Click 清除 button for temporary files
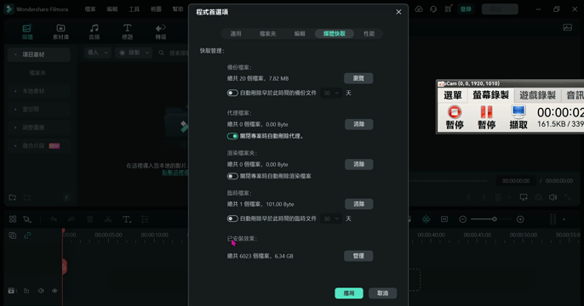Viewport: 584px width, 306px height. pyautogui.click(x=358, y=204)
